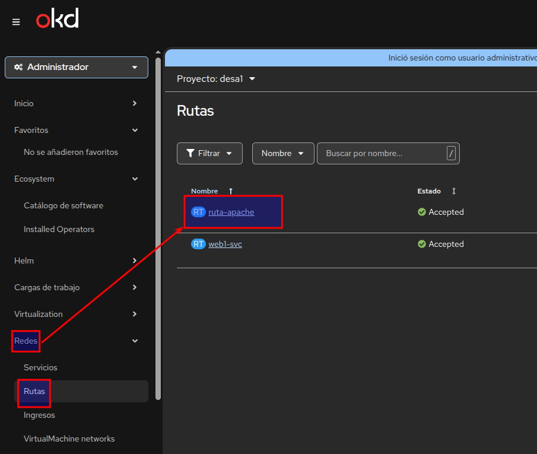Click the OKD logo
The image size is (537, 454).
point(58,20)
